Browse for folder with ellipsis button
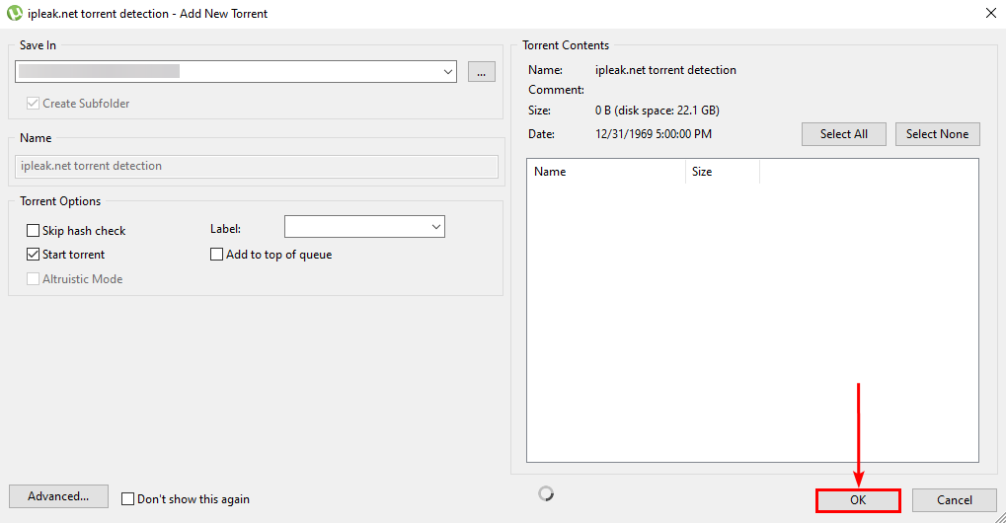1006x523 pixels. click(x=481, y=71)
